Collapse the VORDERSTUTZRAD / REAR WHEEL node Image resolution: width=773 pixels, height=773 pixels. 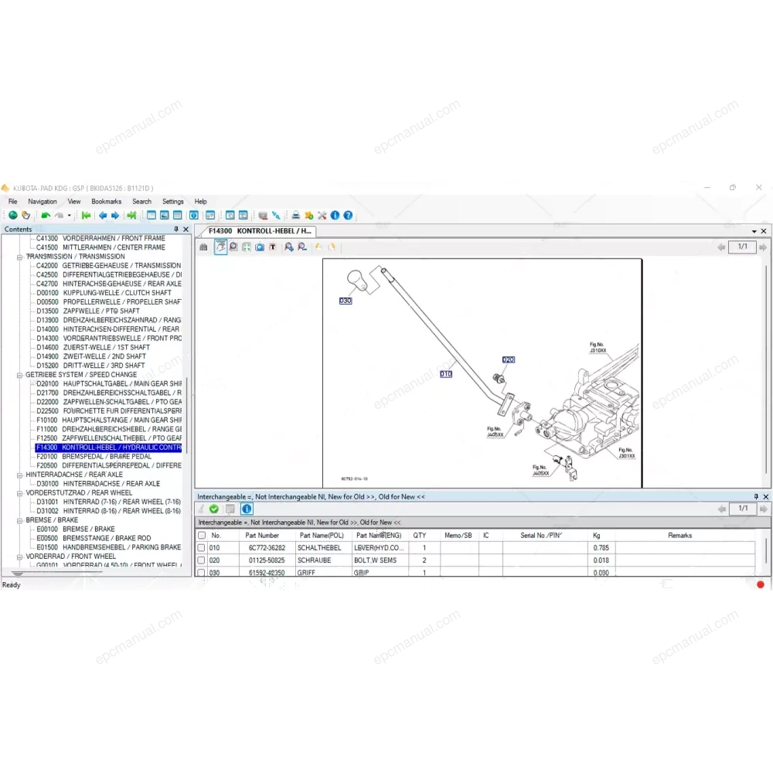(19, 493)
